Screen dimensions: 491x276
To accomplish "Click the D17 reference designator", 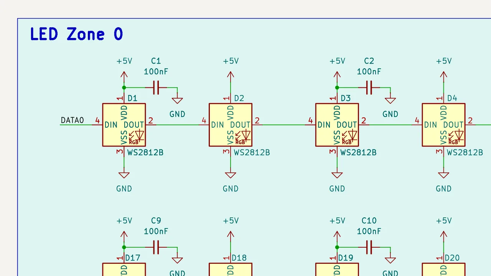I will tap(133, 258).
